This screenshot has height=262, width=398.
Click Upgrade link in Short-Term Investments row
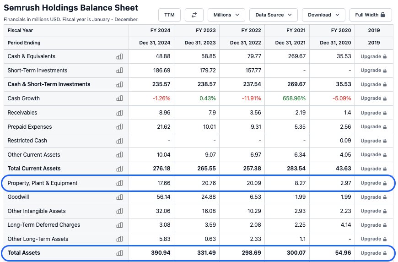pos(374,71)
